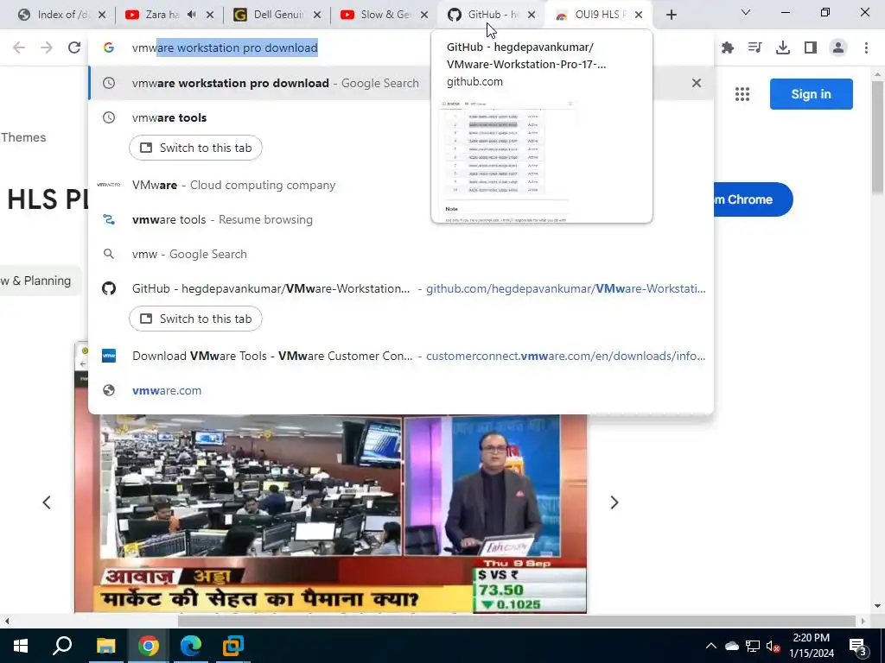
Task: Show next screenshot with right arrow
Action: click(614, 502)
